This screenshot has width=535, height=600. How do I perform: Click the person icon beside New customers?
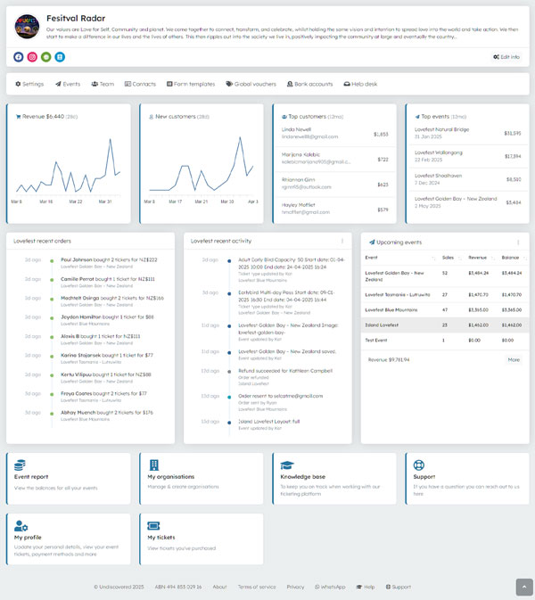pos(152,117)
